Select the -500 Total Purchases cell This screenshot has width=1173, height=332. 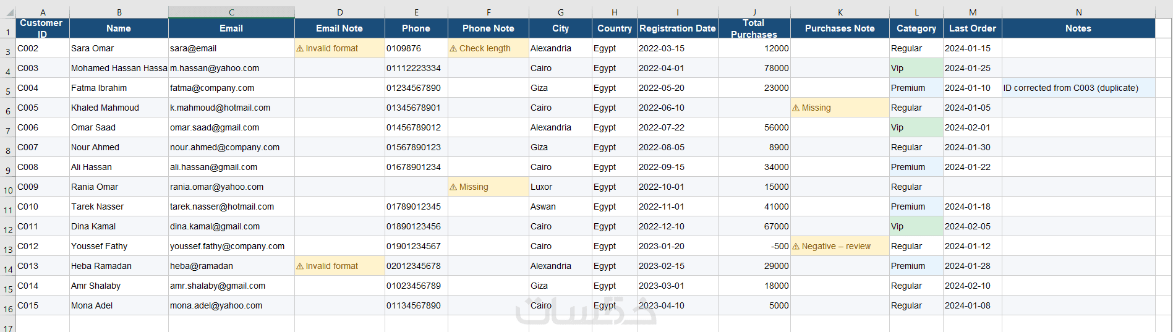754,246
